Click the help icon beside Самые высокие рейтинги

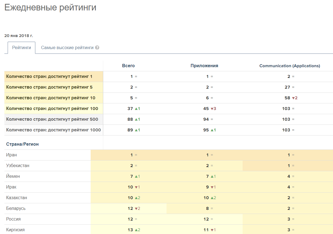click(x=97, y=48)
